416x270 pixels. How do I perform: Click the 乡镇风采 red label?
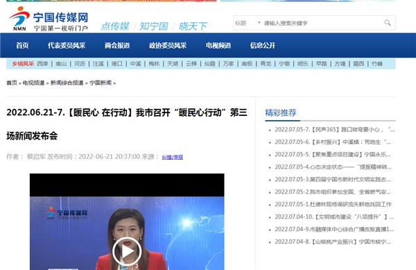23,64
